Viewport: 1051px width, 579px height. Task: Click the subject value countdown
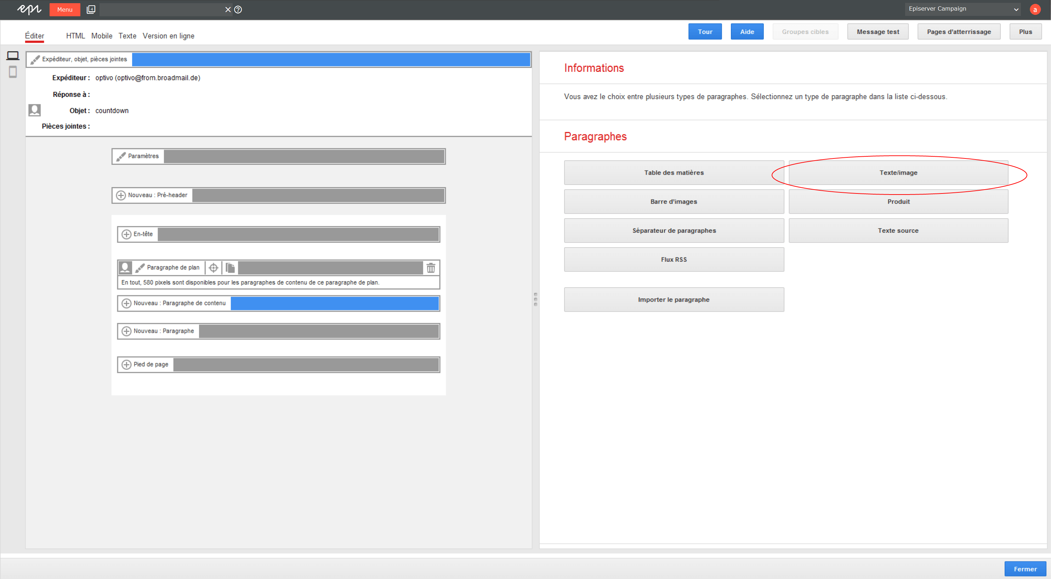tap(112, 111)
